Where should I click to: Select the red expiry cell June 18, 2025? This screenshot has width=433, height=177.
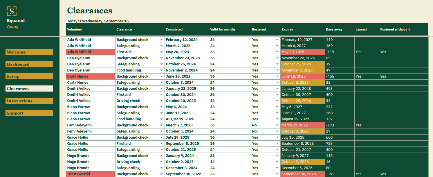pyautogui.click(x=303, y=76)
